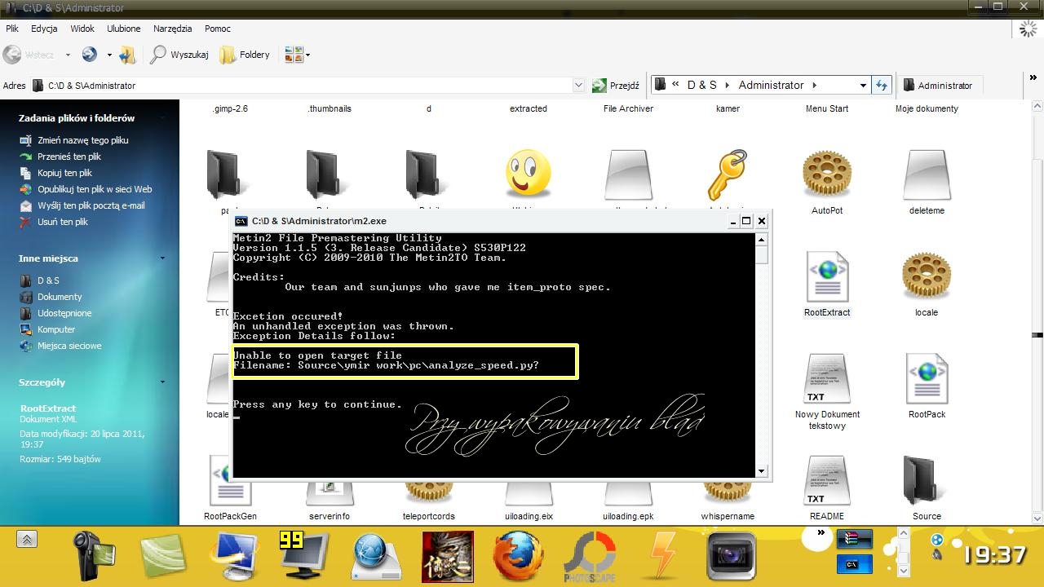Viewport: 1044px width, 587px height.
Task: Open the Narzędzia menu
Action: click(172, 29)
